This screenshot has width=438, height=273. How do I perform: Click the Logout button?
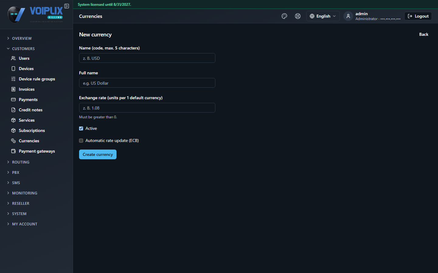(x=418, y=16)
